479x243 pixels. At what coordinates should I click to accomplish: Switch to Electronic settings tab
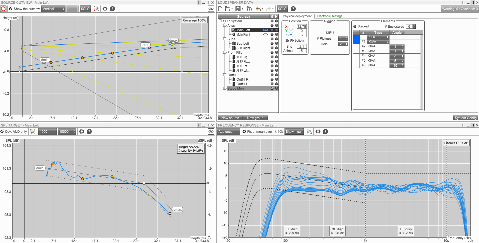(x=329, y=16)
